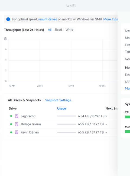
Task: Open the mount drives link
Action: (48, 19)
